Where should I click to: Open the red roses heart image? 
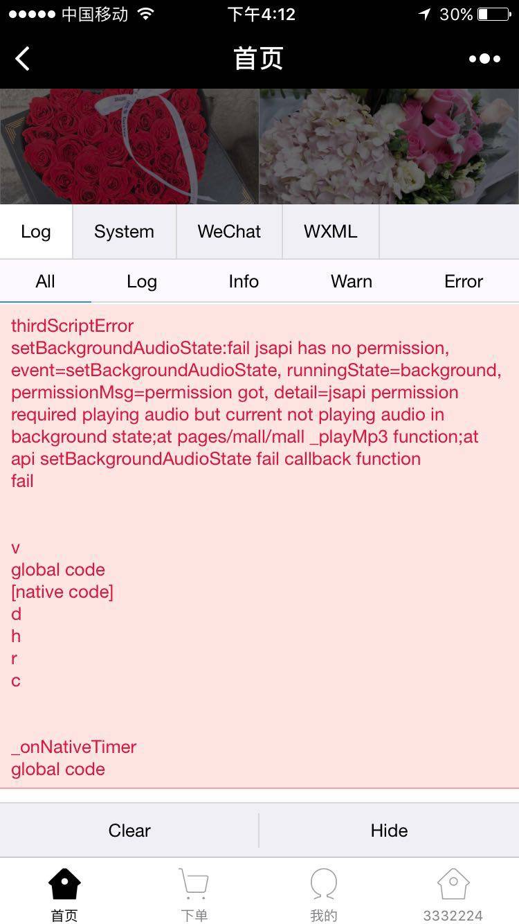coord(129,146)
